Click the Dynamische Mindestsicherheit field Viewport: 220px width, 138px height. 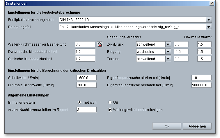click(86, 51)
